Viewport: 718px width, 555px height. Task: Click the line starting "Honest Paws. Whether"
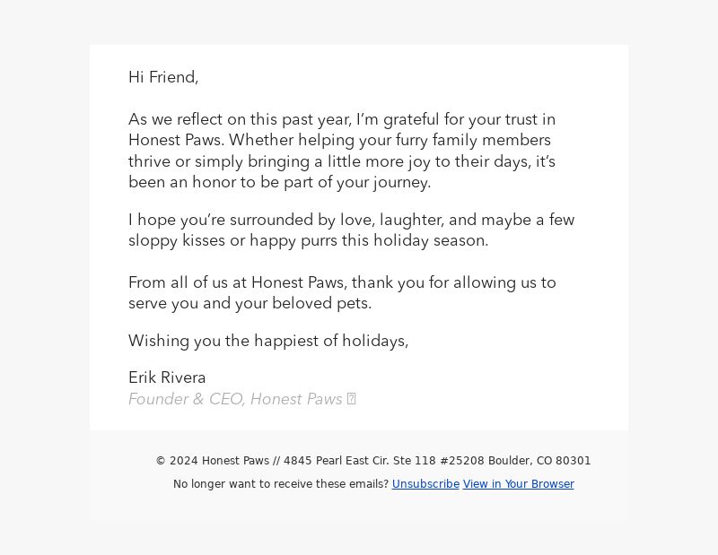click(339, 141)
